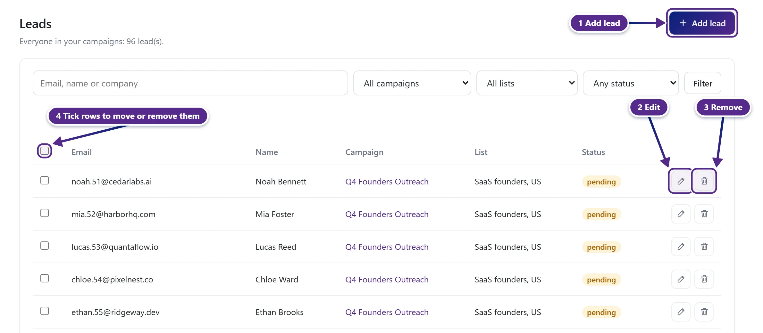
Task: Edit the Ethan Brooks lead row
Action: click(x=681, y=312)
